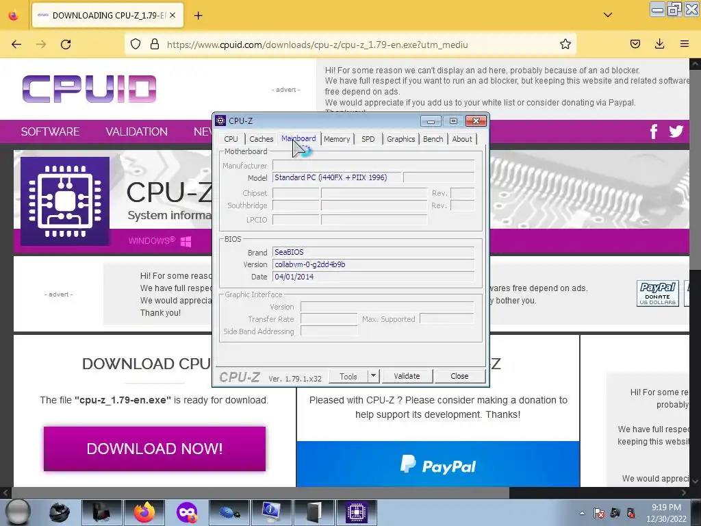Click the padlock site security icon

point(155,45)
